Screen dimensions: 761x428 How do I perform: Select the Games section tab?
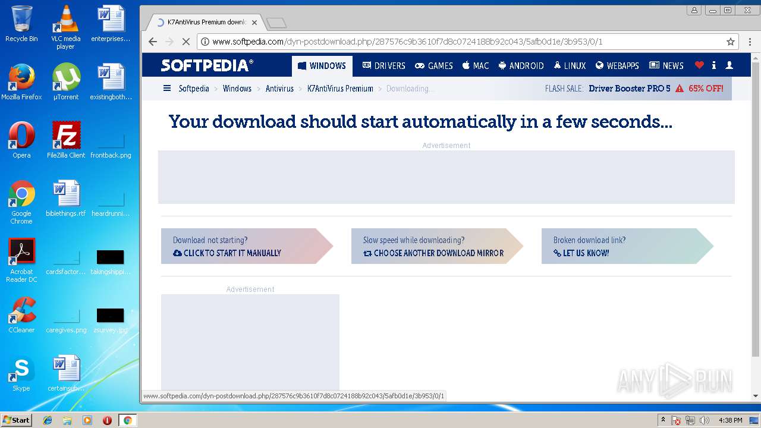click(434, 65)
